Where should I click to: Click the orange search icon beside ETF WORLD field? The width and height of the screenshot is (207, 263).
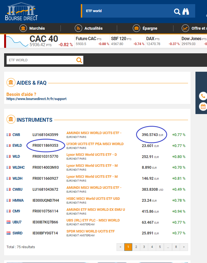coord(79,60)
